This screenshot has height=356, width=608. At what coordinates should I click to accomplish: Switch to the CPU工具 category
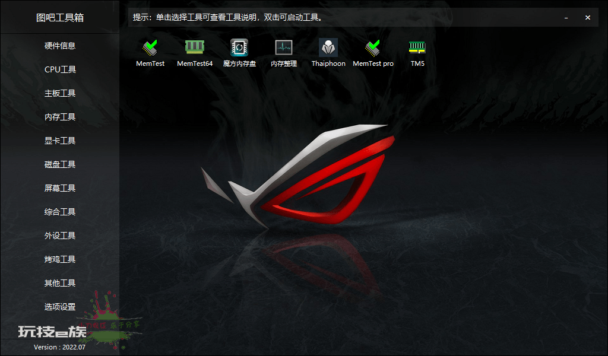60,69
